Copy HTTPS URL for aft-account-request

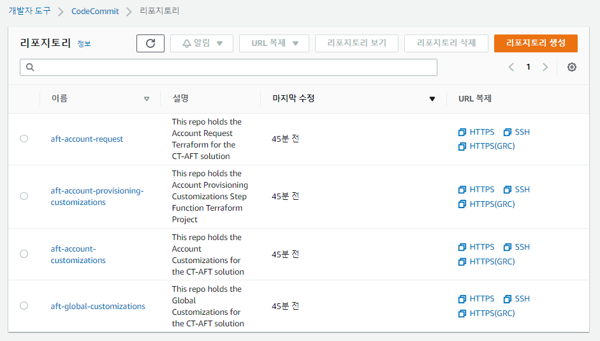476,132
